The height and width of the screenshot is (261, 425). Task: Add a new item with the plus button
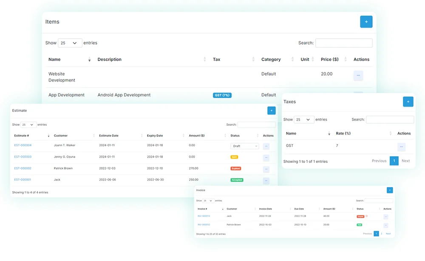click(x=366, y=22)
